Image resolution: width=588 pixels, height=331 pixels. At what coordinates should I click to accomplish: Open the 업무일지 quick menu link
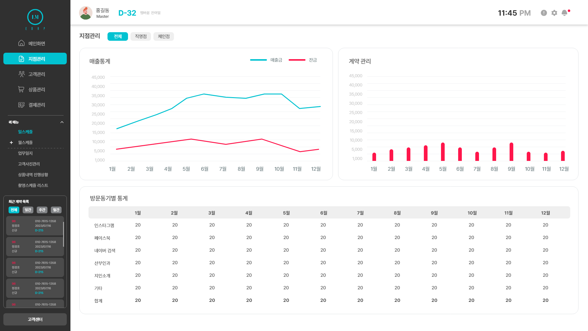point(25,153)
